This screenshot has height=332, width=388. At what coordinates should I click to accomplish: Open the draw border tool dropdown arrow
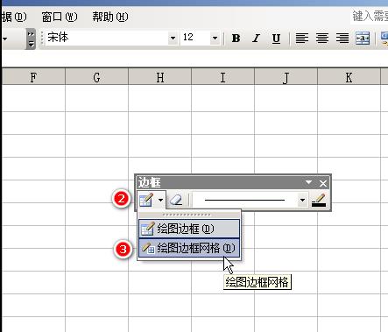point(160,200)
